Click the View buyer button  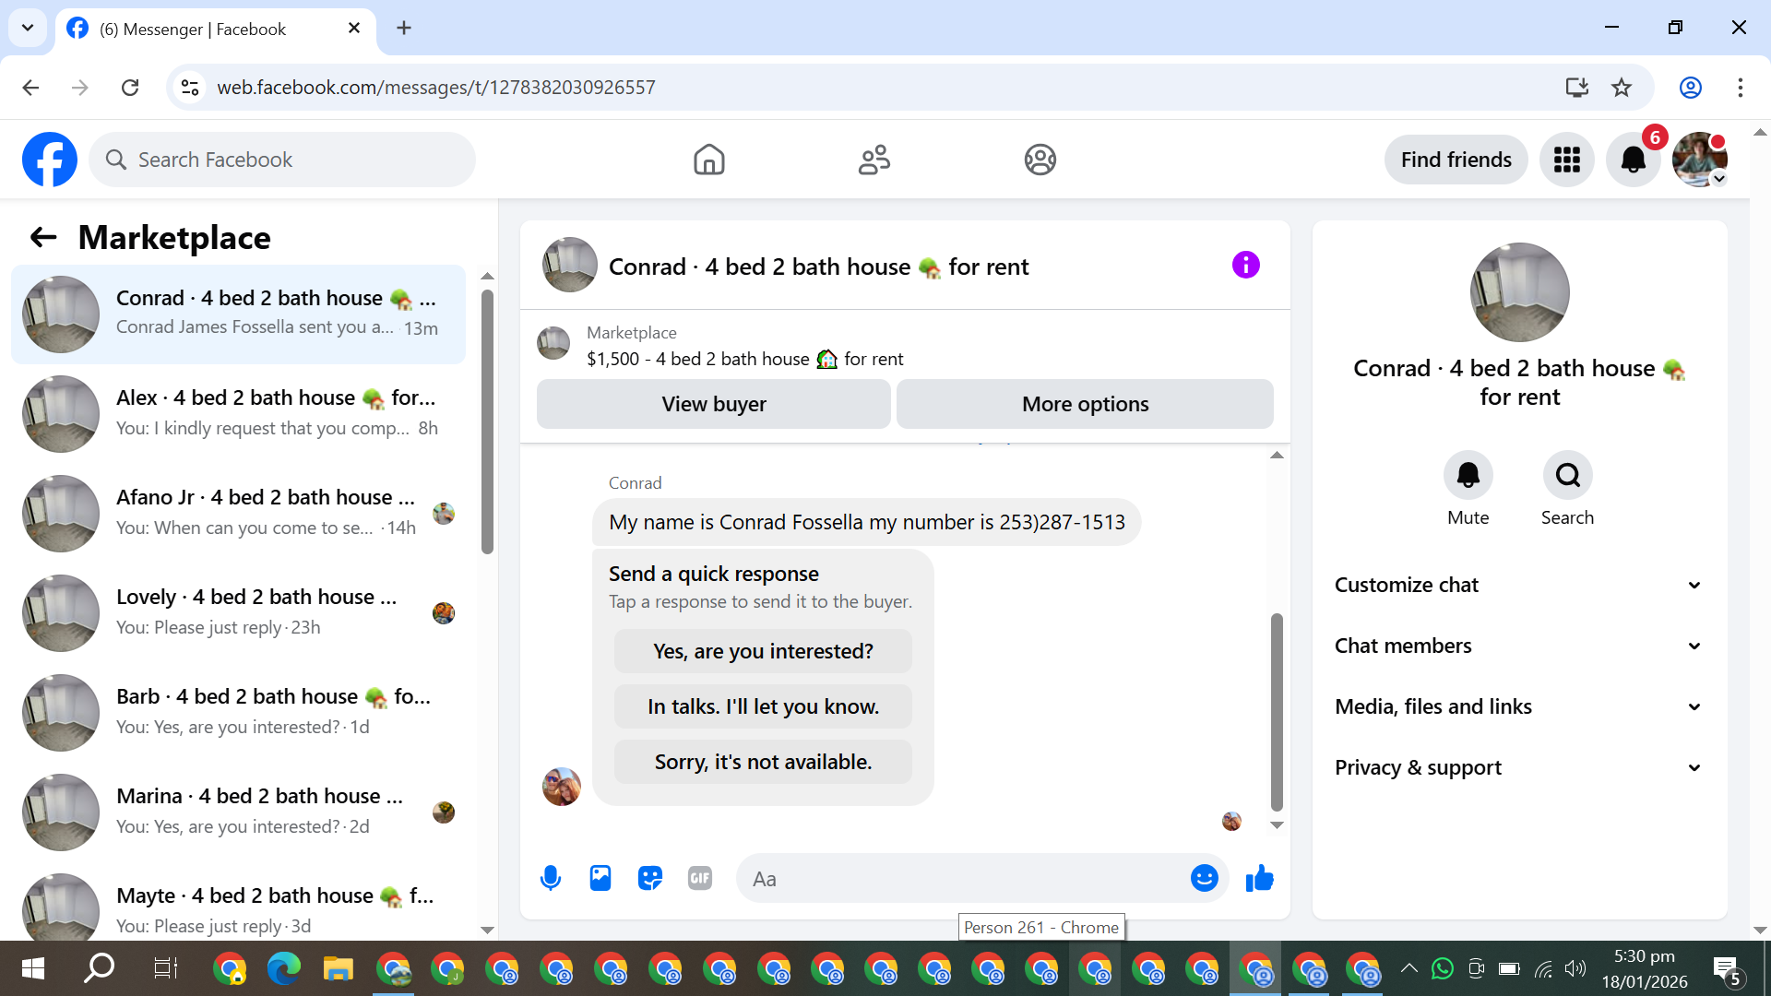tap(713, 404)
